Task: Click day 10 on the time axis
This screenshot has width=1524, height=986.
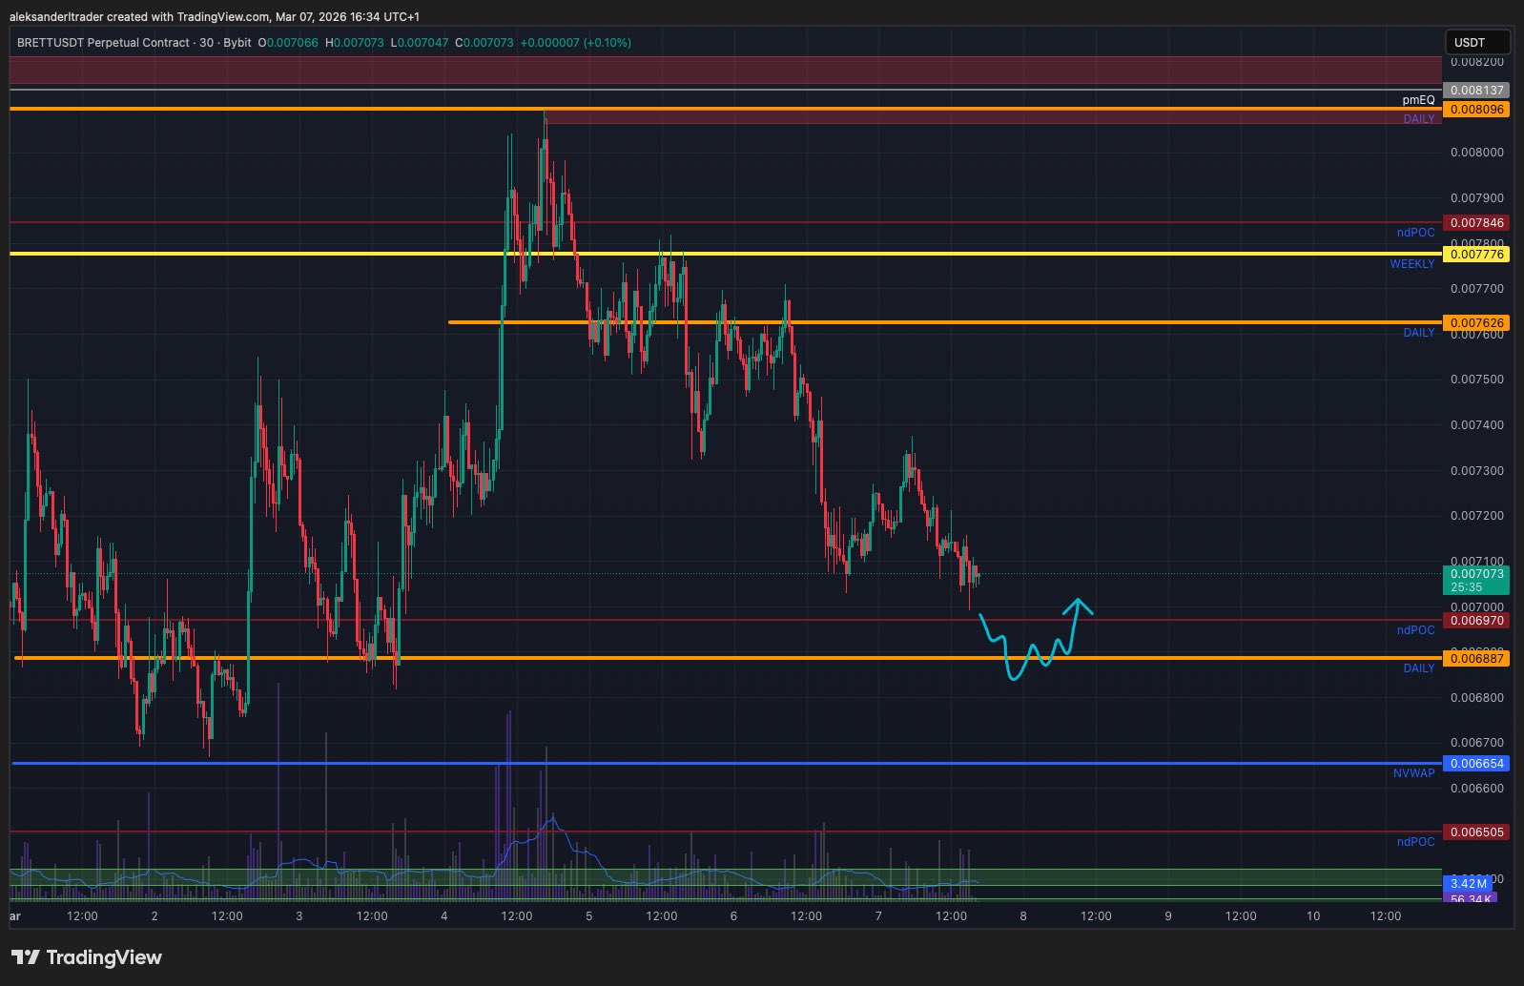Action: (x=1313, y=916)
